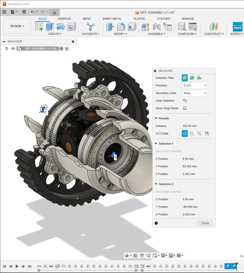Open the Secondary Units dropdown
Screen dimensions: 244x273
pyautogui.click(x=194, y=93)
